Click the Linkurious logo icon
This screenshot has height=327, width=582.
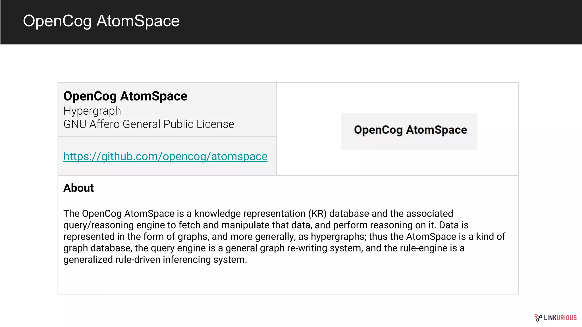coord(538,318)
